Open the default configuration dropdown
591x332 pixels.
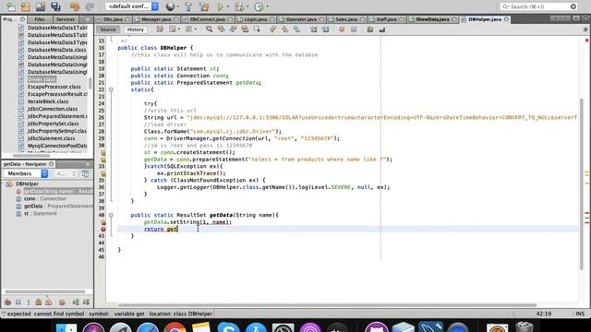click(x=132, y=6)
